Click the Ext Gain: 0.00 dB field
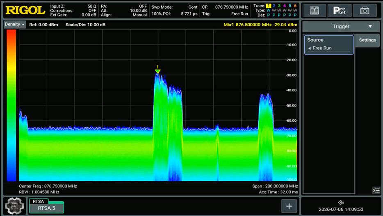 [x=73, y=15]
